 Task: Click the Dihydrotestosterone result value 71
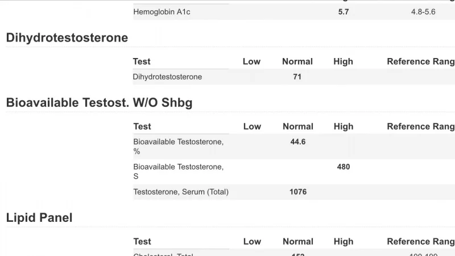click(x=297, y=77)
